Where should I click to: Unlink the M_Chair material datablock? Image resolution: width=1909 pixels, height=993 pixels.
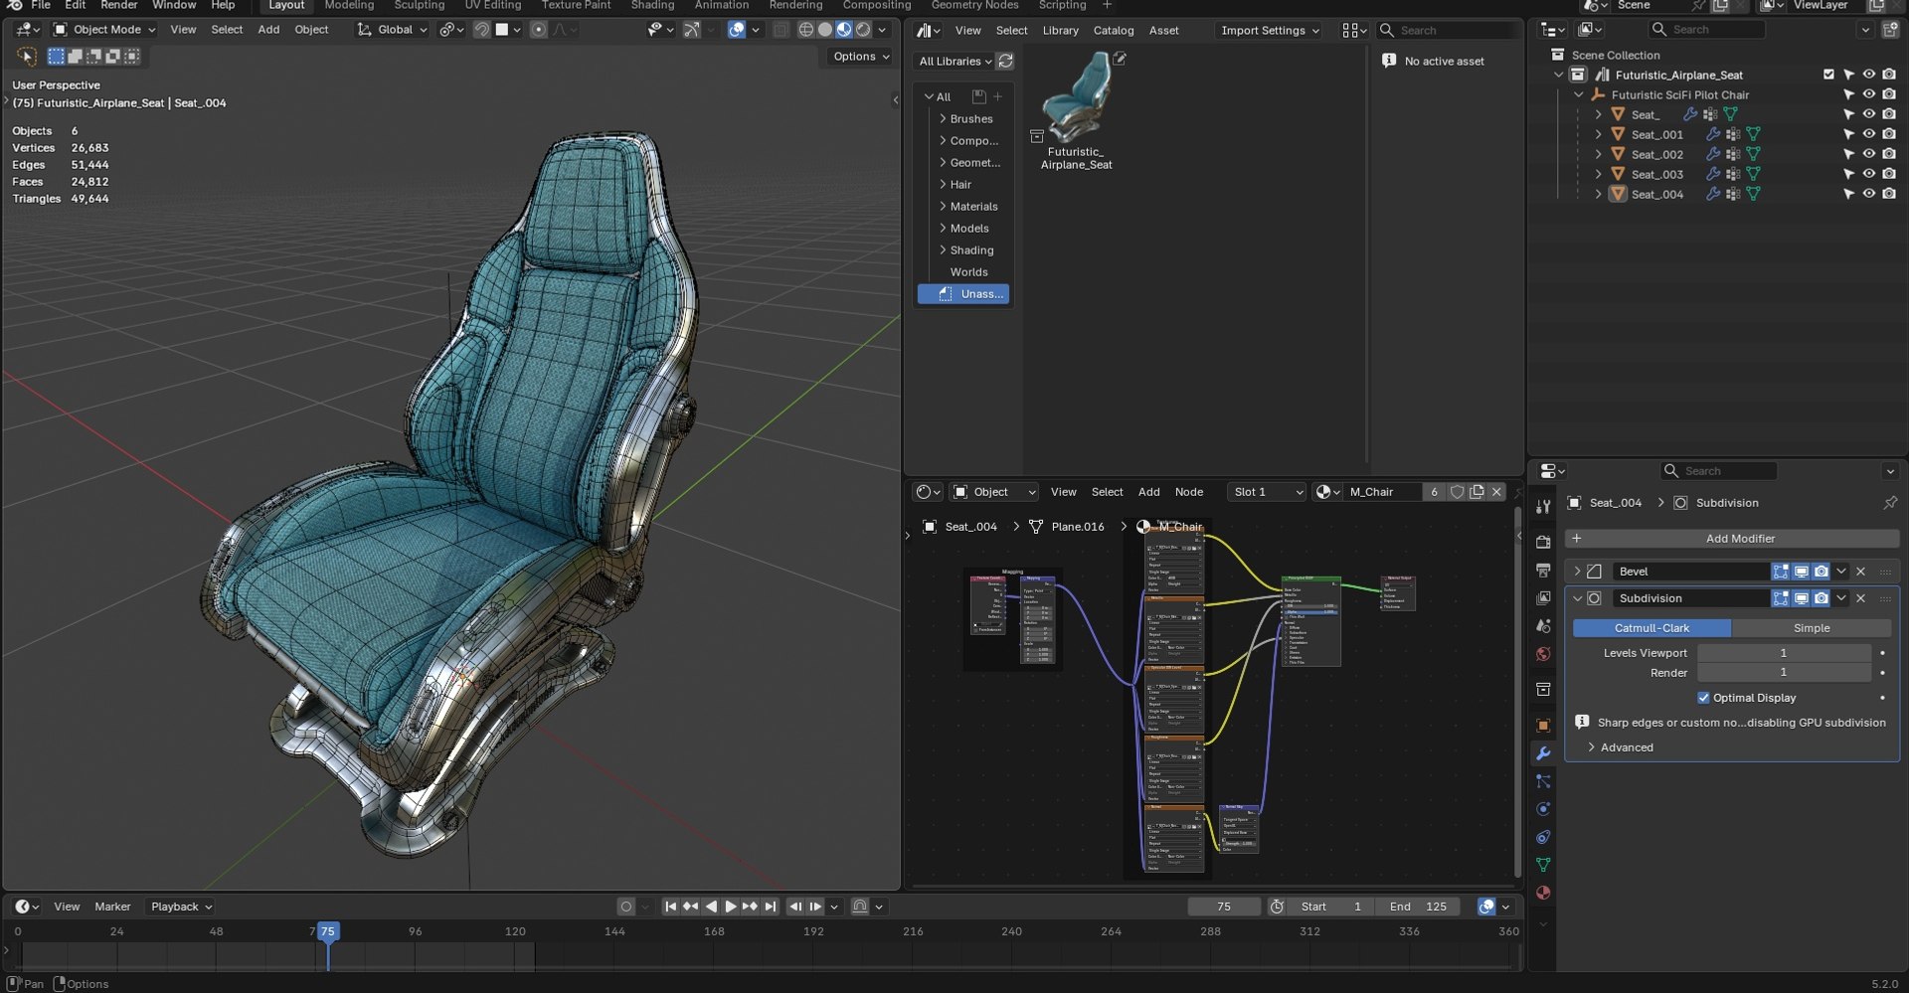(x=1496, y=491)
